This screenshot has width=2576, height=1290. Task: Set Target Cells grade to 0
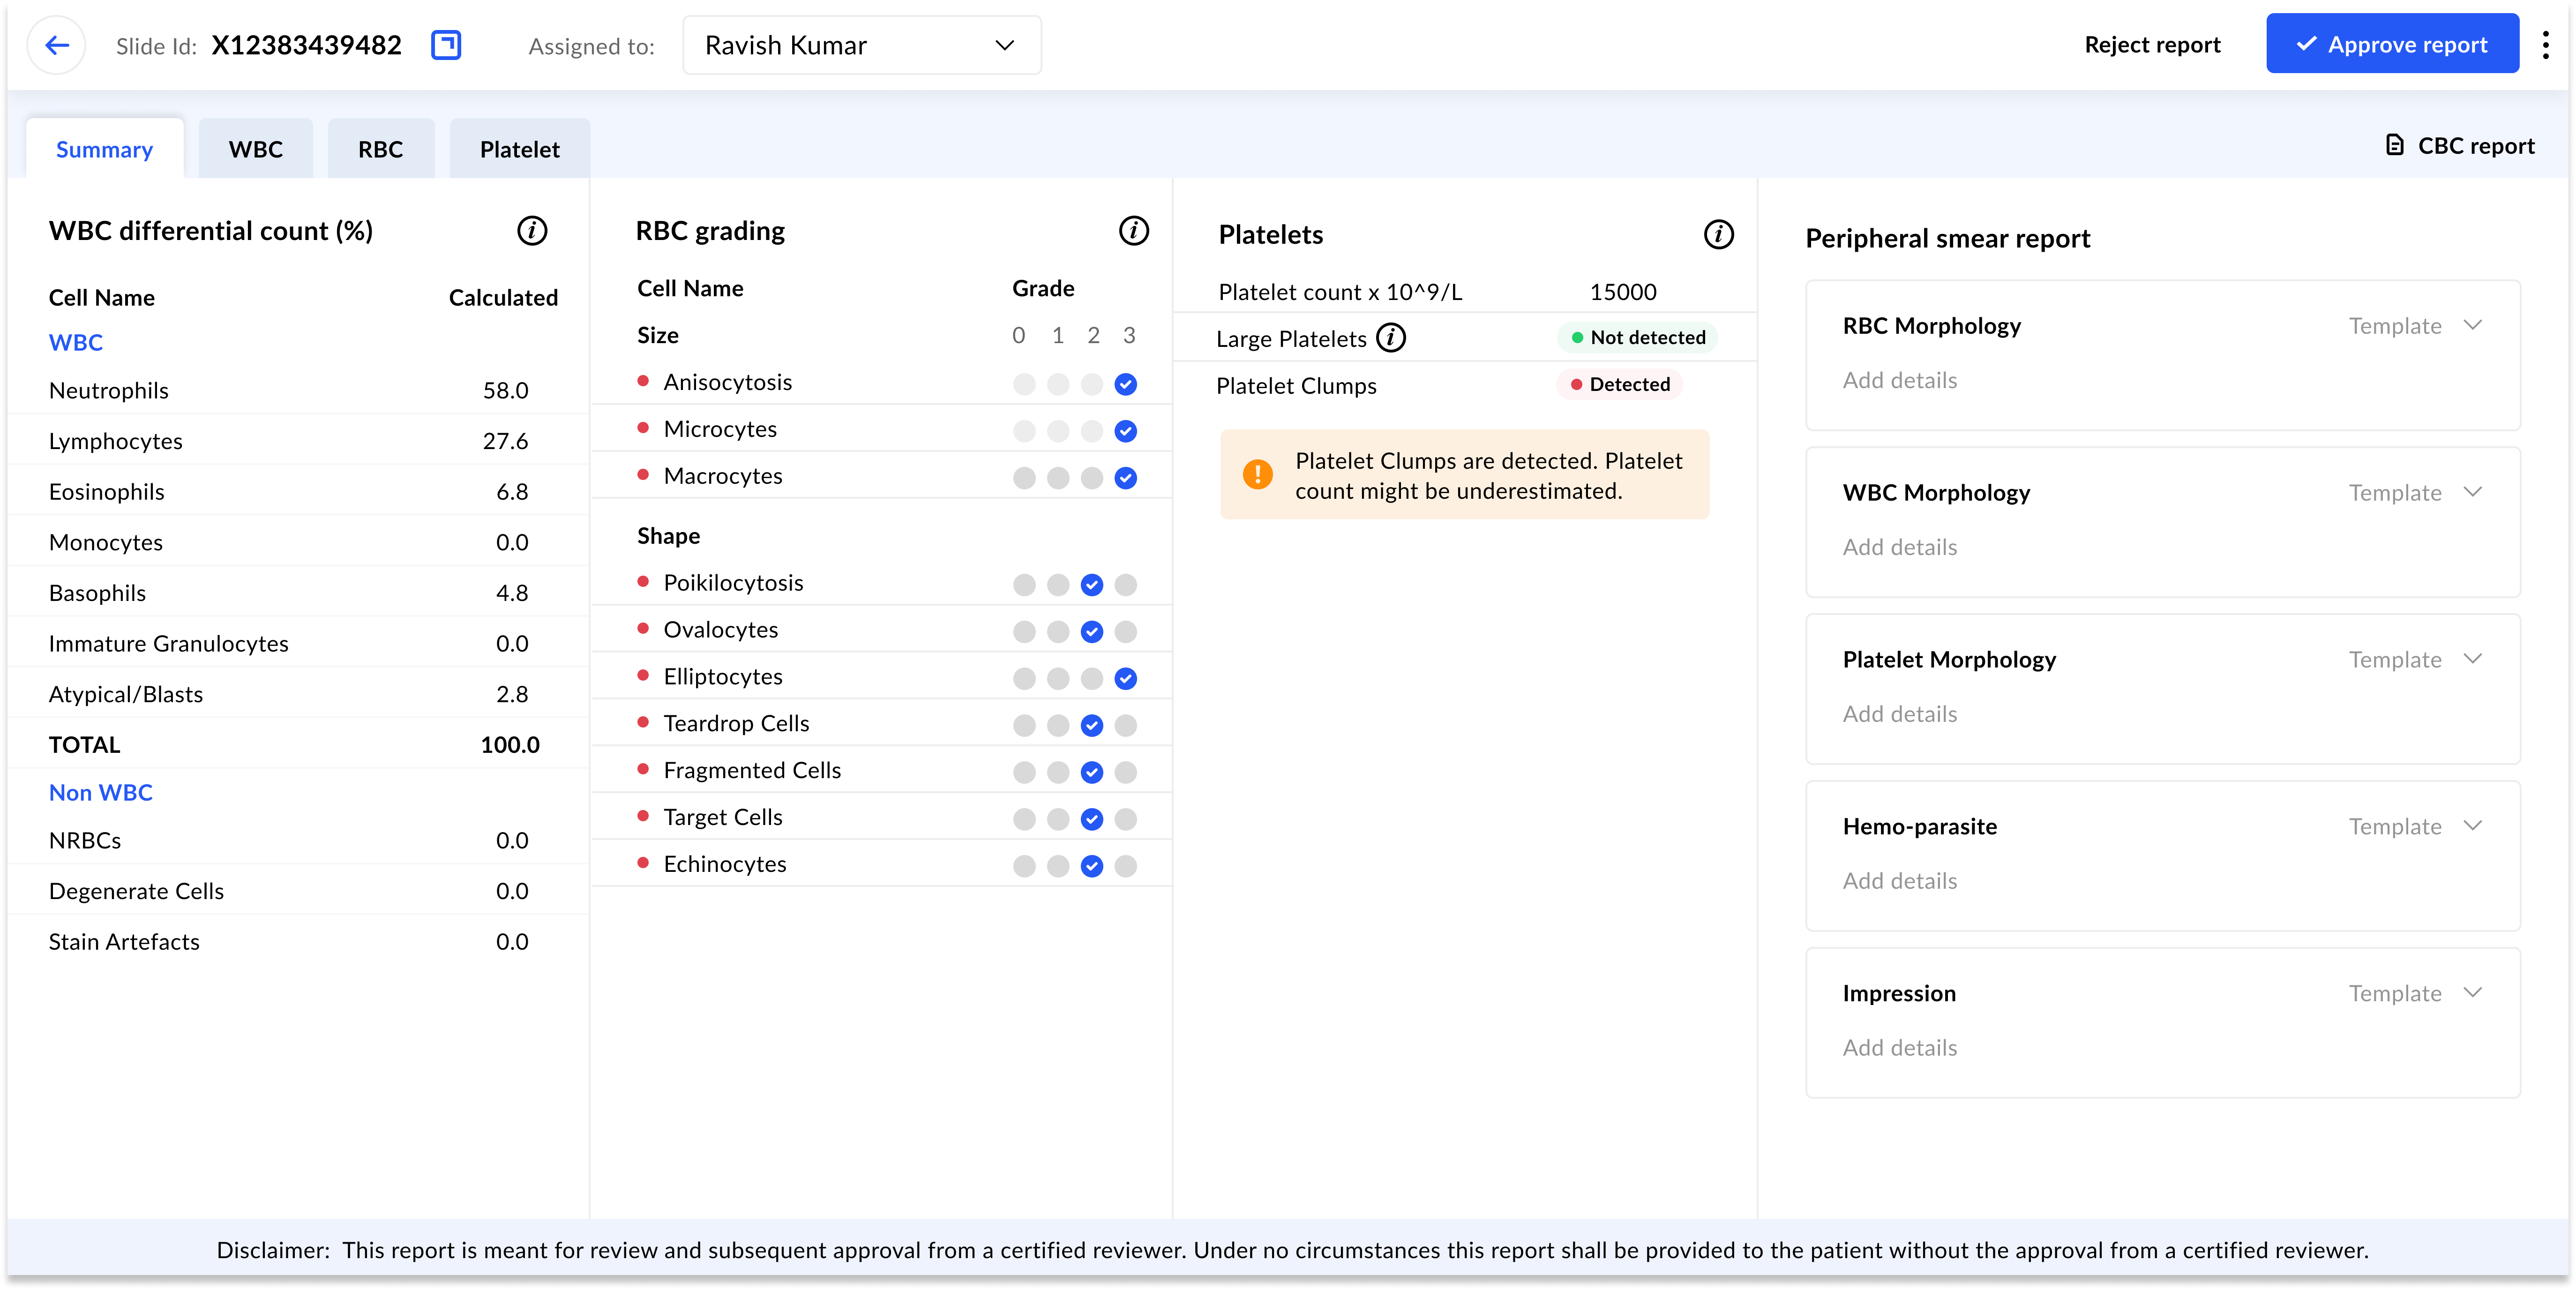click(1024, 820)
